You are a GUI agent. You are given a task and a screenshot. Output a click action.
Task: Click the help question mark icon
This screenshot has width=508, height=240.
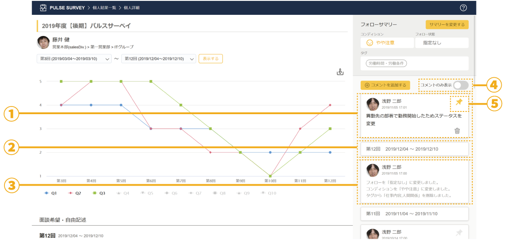(463, 8)
